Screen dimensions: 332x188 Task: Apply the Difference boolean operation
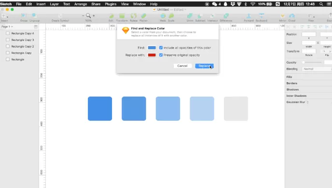[226, 16]
